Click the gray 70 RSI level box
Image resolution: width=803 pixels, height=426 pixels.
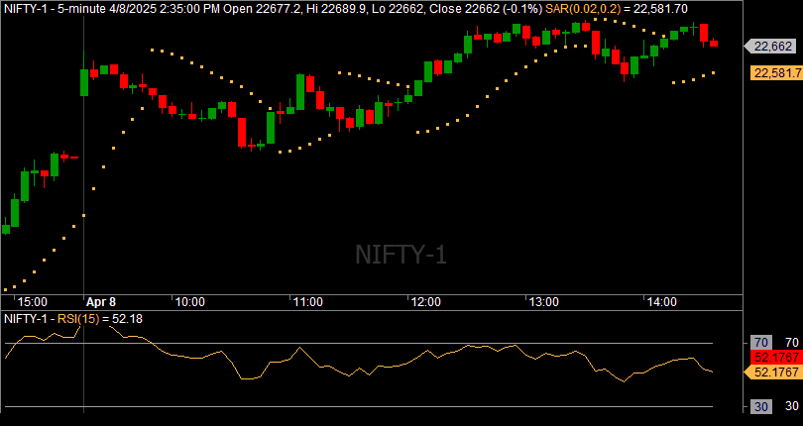coord(760,343)
